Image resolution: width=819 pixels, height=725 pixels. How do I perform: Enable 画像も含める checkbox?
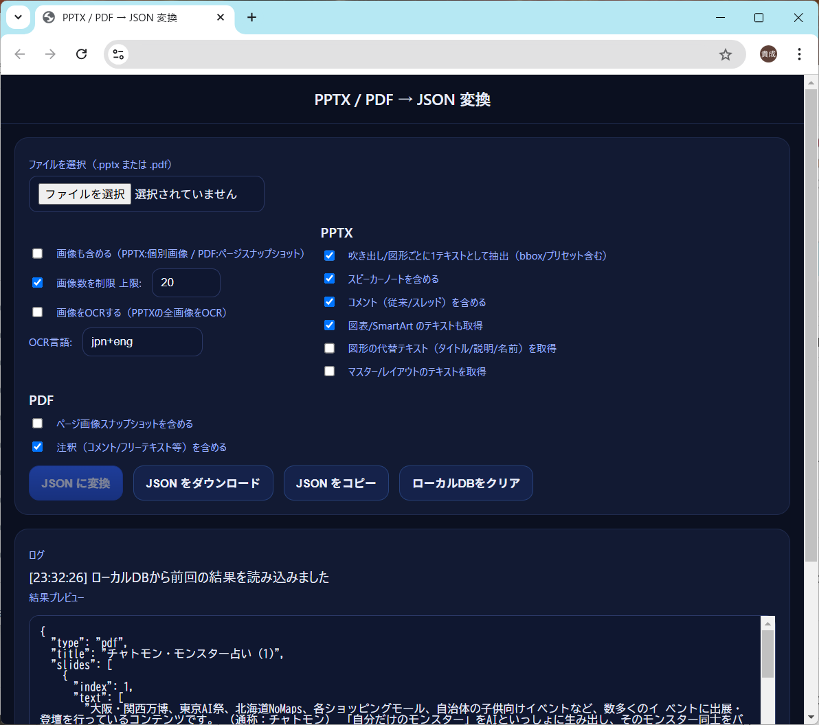38,253
